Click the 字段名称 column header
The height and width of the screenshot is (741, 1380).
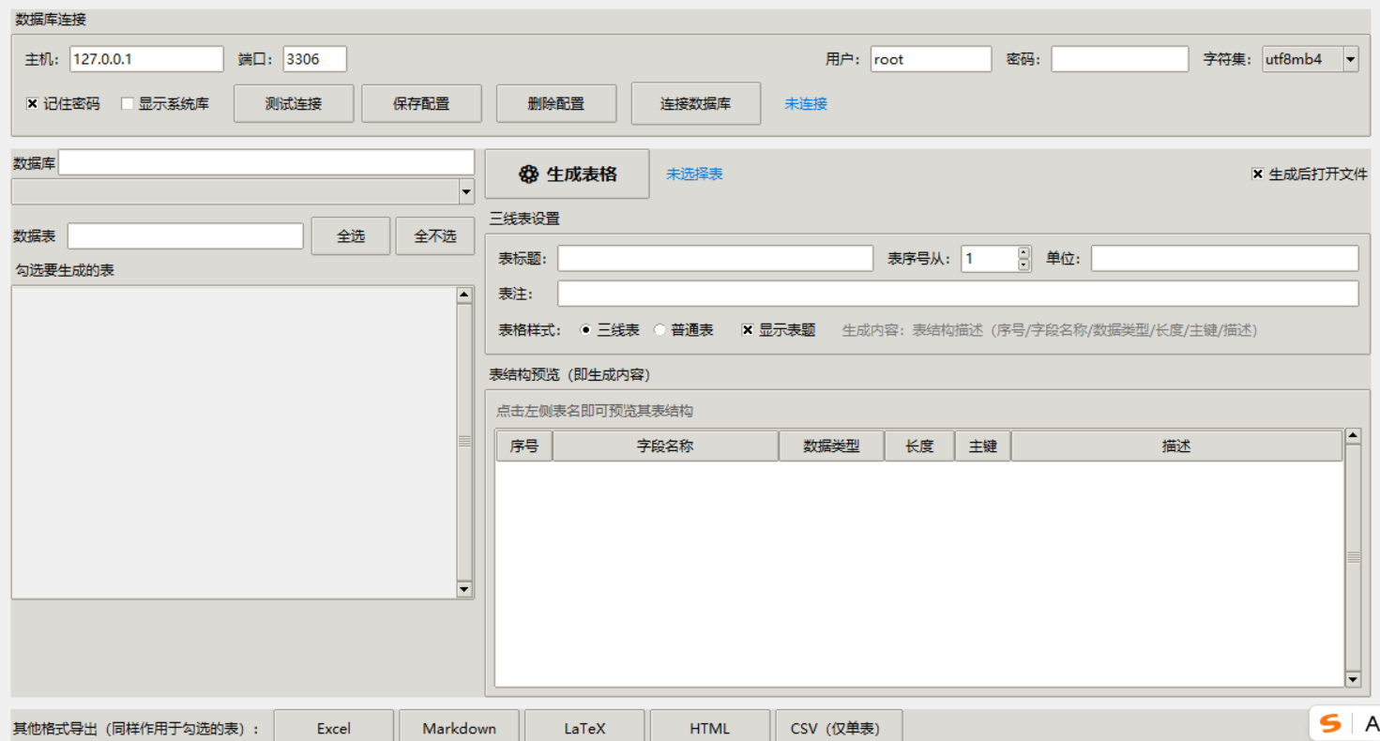665,446
